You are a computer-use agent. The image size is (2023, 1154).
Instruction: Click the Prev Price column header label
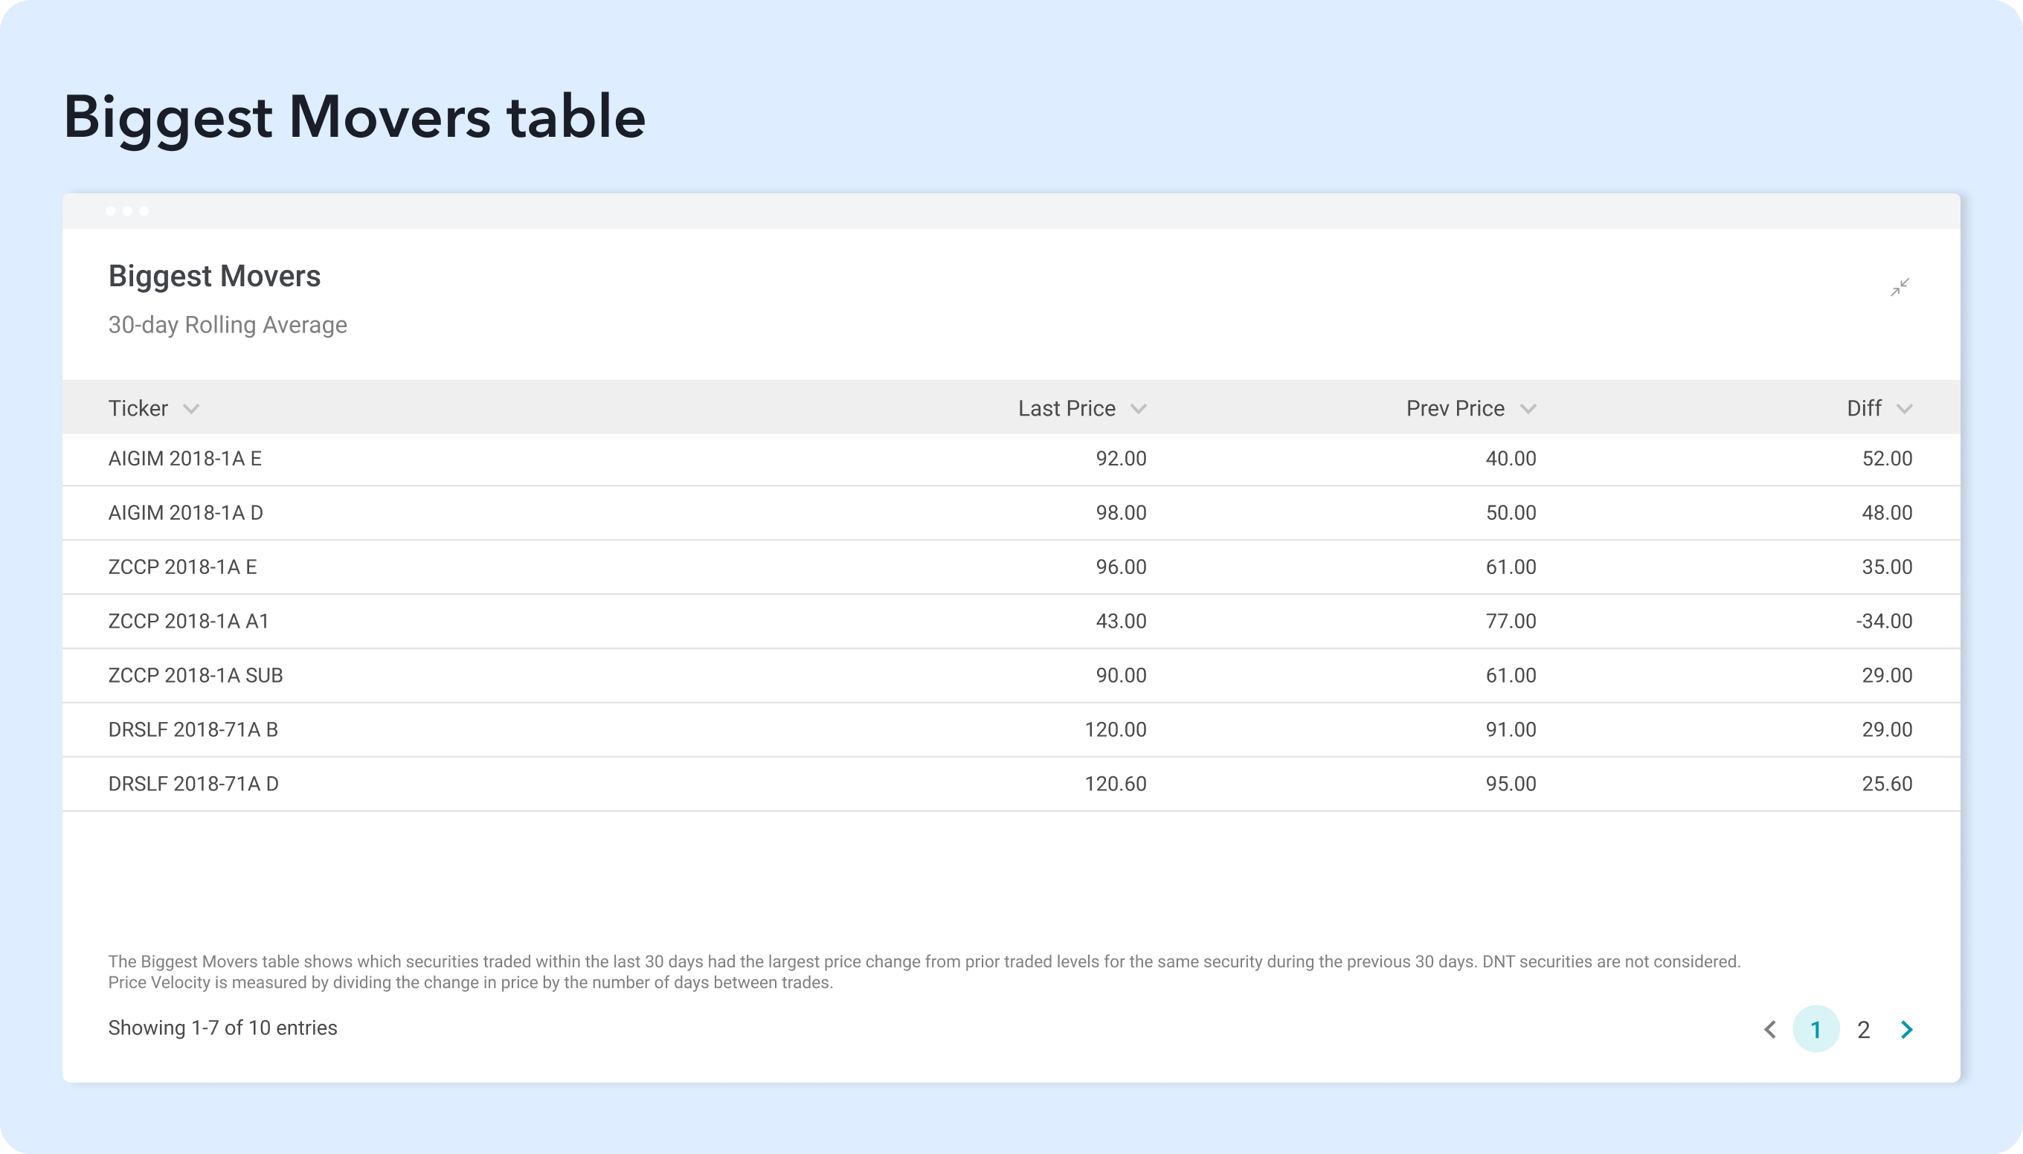1455,408
